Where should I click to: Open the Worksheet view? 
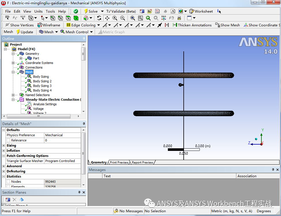click(201, 11)
